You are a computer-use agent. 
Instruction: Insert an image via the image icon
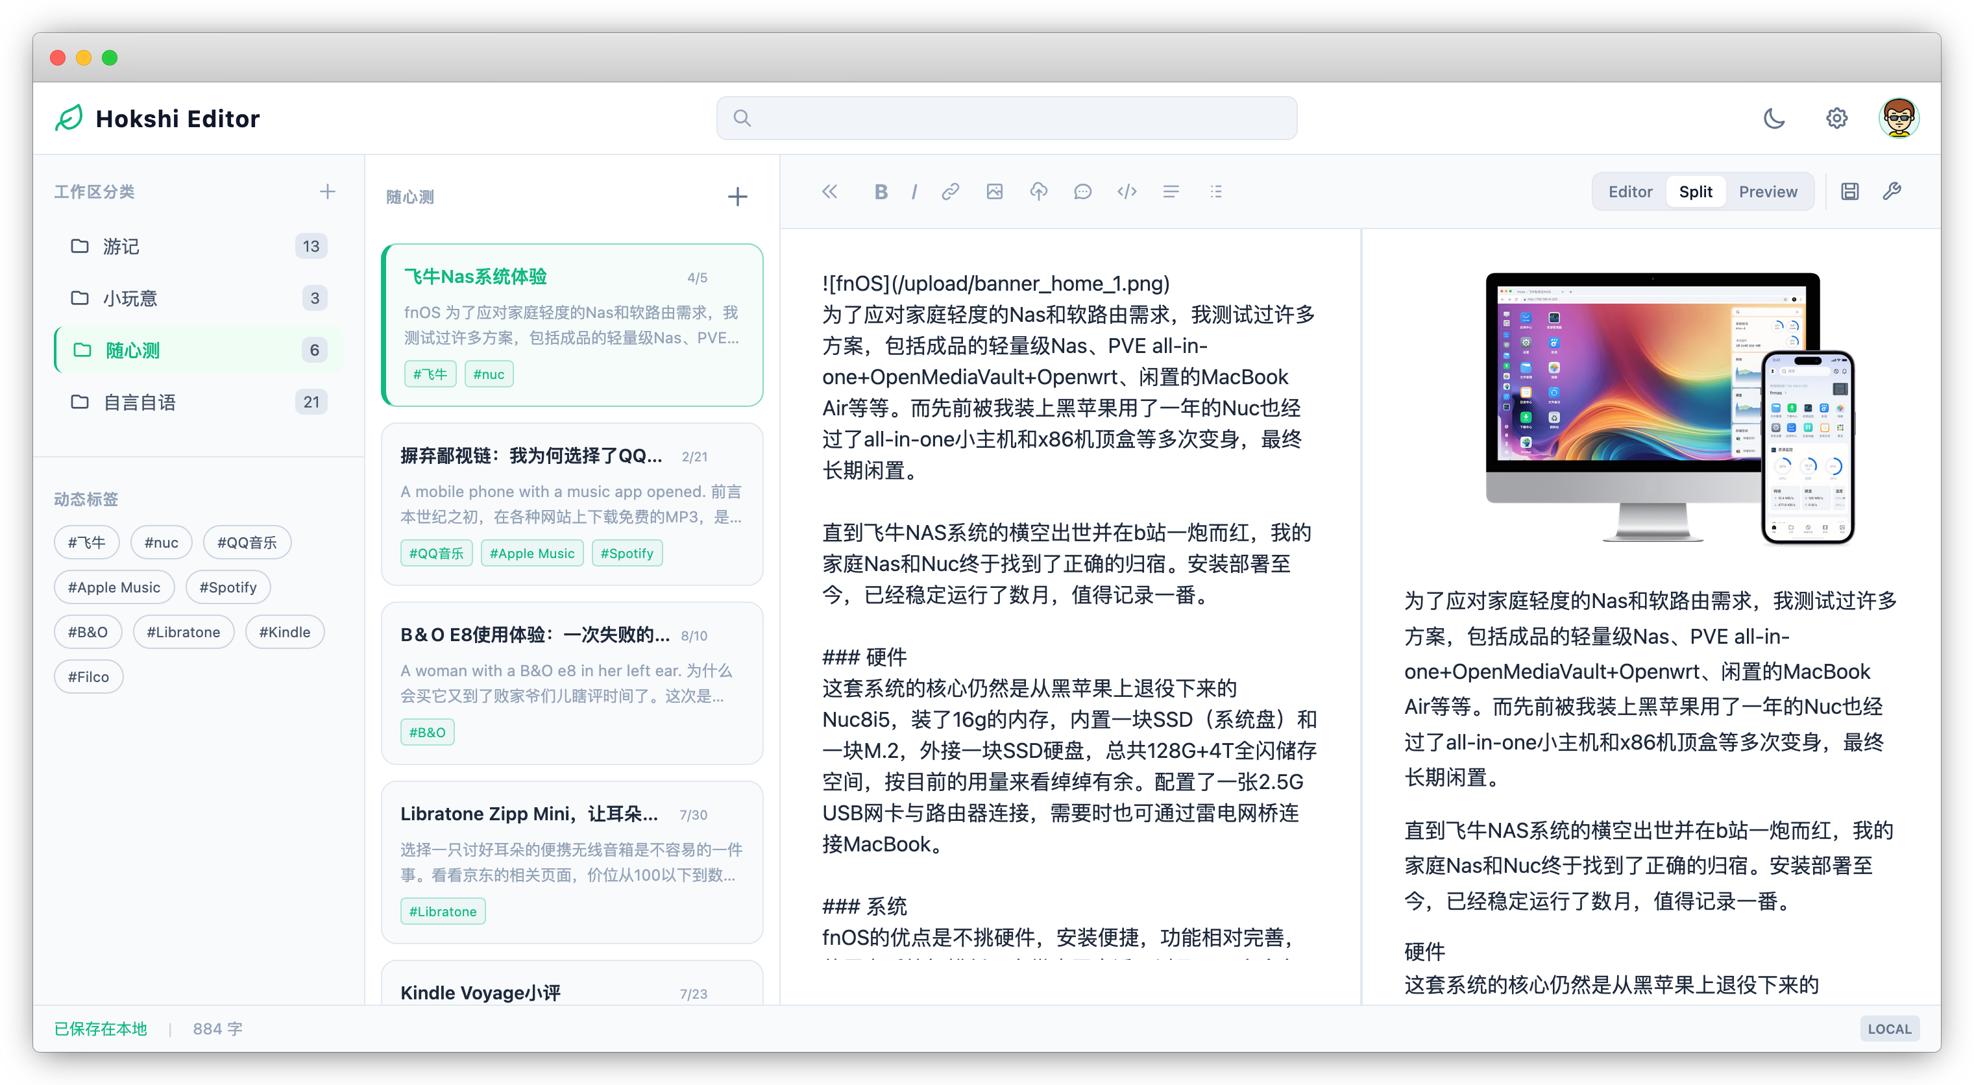[x=995, y=191]
